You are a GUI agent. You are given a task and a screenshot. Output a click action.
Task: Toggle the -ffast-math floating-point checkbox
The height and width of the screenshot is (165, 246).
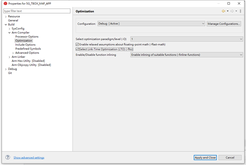77,45
